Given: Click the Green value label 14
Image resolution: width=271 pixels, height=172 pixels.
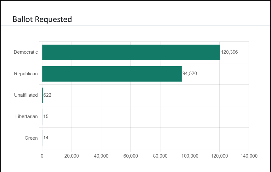Looking at the screenshot, I should pos(46,138).
